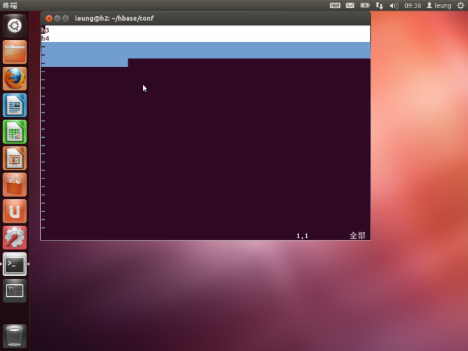Click the 终端 application title in top bar
This screenshot has height=351, width=468.
(10, 5)
